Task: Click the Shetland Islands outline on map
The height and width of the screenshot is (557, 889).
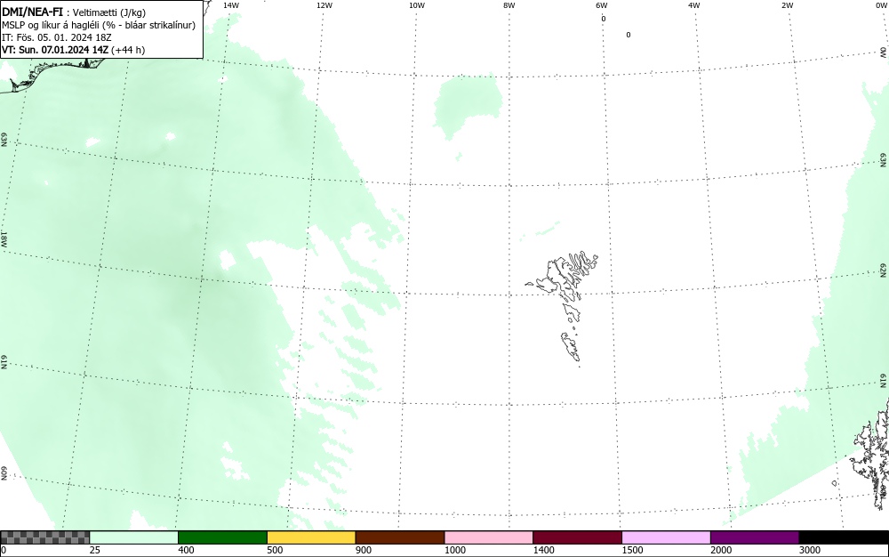Action: [869, 454]
